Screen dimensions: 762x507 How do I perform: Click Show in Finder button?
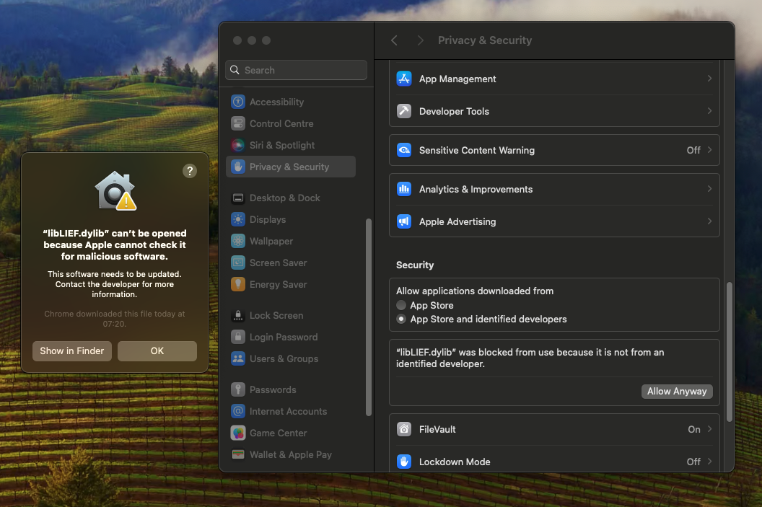72,351
